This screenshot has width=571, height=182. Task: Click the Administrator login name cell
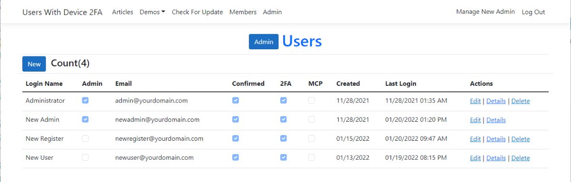pyautogui.click(x=45, y=100)
